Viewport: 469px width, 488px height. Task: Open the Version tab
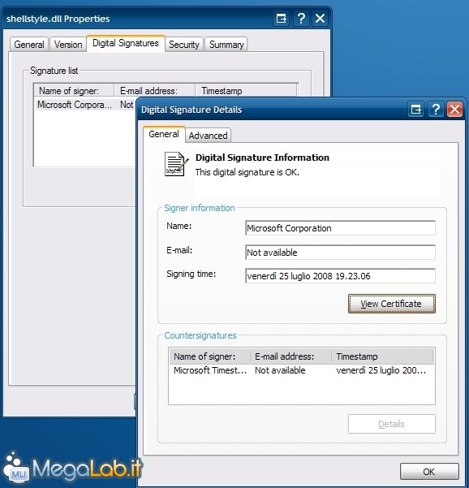[68, 45]
